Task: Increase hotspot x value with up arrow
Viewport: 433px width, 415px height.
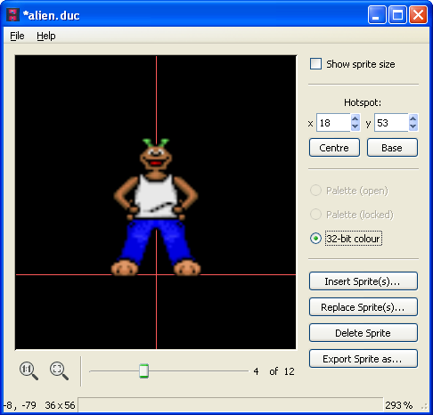Action: click(355, 118)
